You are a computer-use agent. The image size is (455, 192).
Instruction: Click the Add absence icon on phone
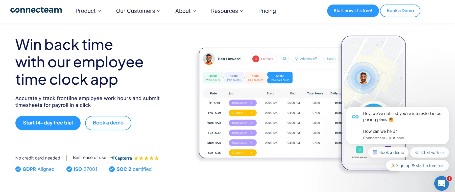coord(360,150)
